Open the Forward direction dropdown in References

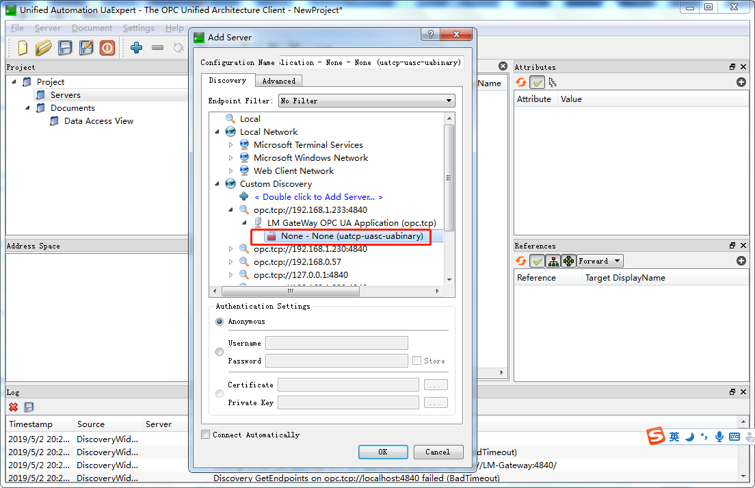point(600,261)
